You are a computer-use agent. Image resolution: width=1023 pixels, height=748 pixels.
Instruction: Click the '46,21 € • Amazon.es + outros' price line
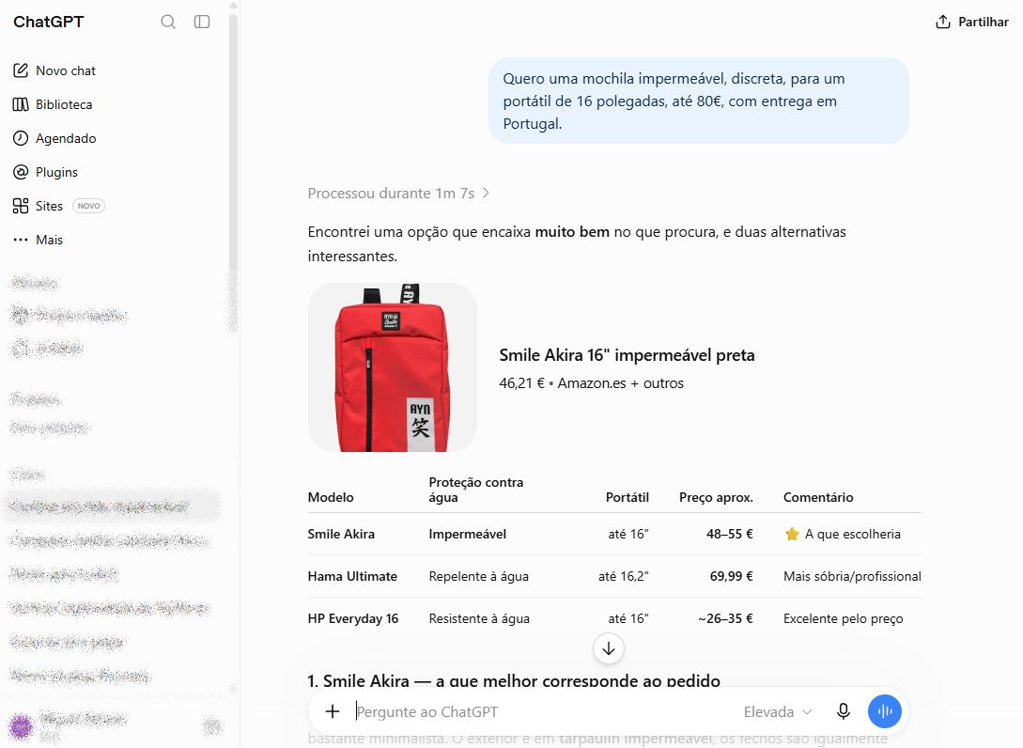(591, 383)
